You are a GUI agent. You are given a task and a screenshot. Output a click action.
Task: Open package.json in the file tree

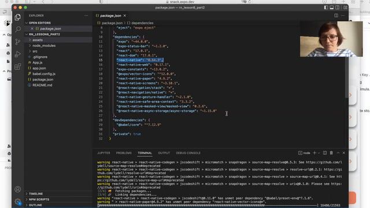pyautogui.click(x=43, y=80)
